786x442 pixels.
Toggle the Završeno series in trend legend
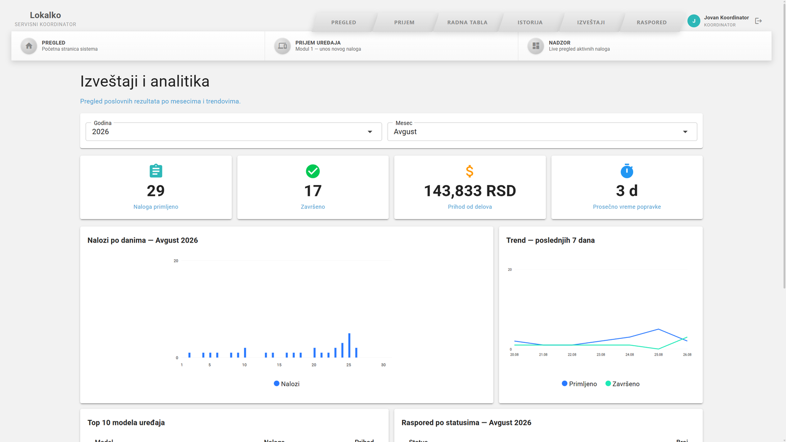tap(622, 384)
